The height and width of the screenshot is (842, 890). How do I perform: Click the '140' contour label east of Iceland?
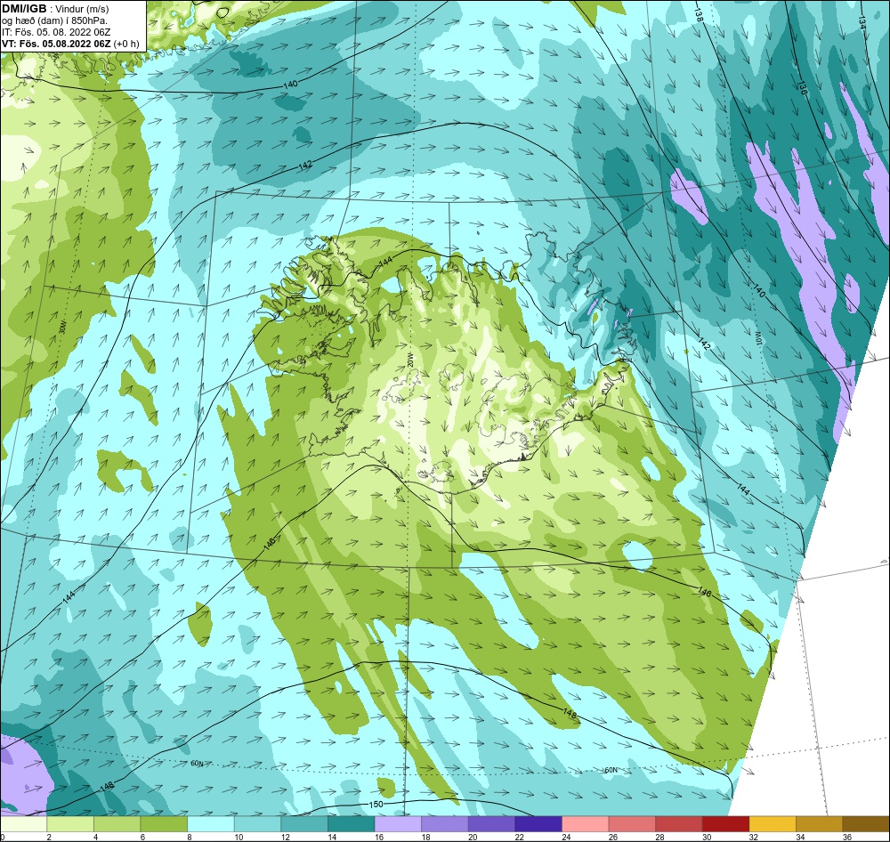[759, 289]
